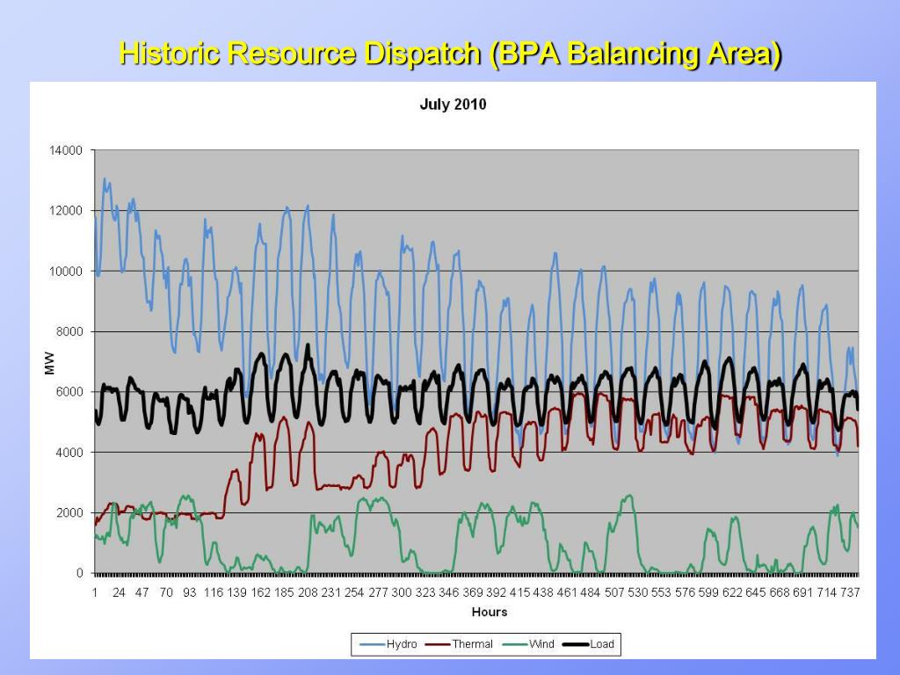
Task: Click the x-axis hour label 392
Action: (496, 592)
